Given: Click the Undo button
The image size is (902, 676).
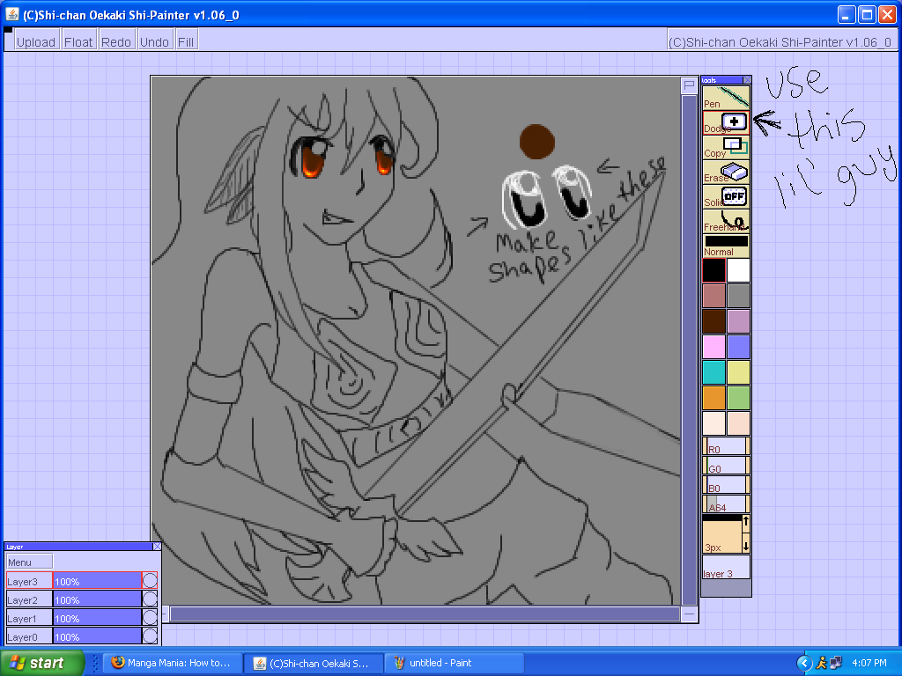Looking at the screenshot, I should pyautogui.click(x=155, y=41).
